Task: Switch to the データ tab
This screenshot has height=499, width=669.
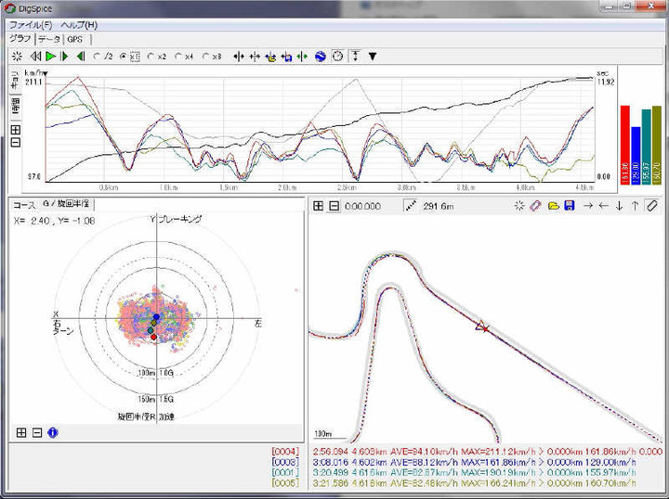Action: click(49, 39)
